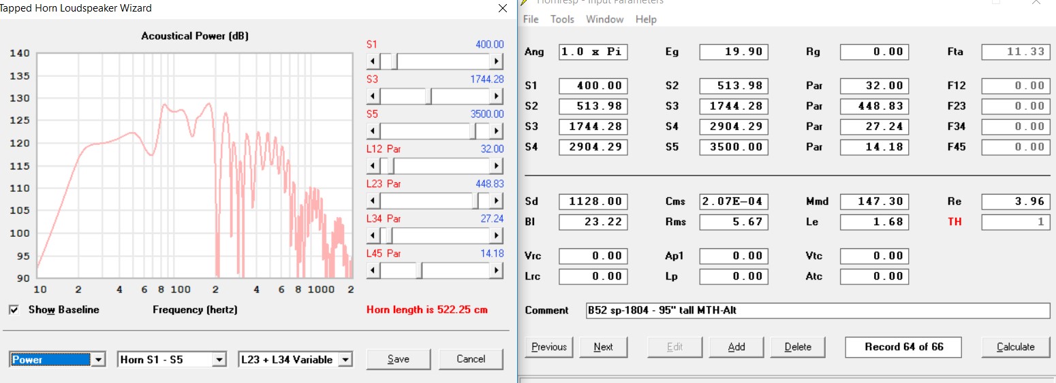Click the L45 Par slider thumb
Screen dimensions: 1056x383
coord(419,271)
